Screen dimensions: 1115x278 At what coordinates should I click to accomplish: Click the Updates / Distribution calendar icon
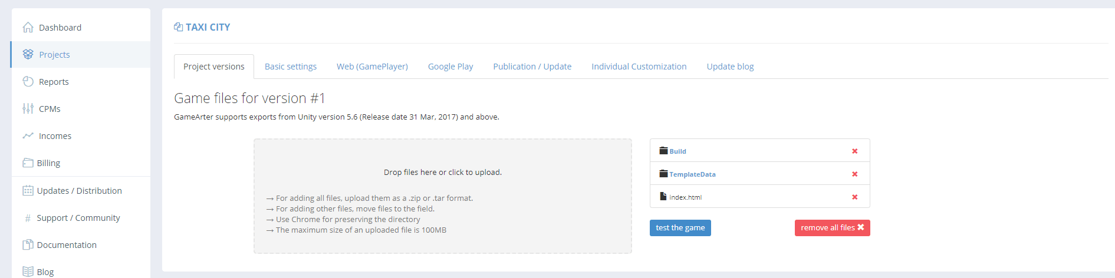(x=28, y=190)
